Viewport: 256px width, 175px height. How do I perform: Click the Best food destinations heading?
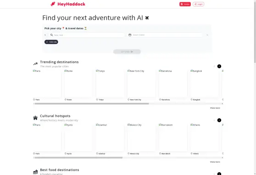(60, 170)
